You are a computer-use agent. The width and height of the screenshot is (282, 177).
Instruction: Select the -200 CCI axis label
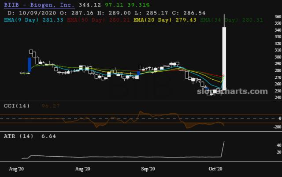coord(277,127)
